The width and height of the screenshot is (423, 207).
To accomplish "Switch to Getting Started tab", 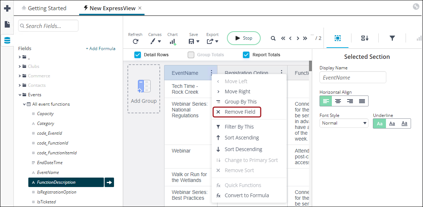I will [x=44, y=8].
